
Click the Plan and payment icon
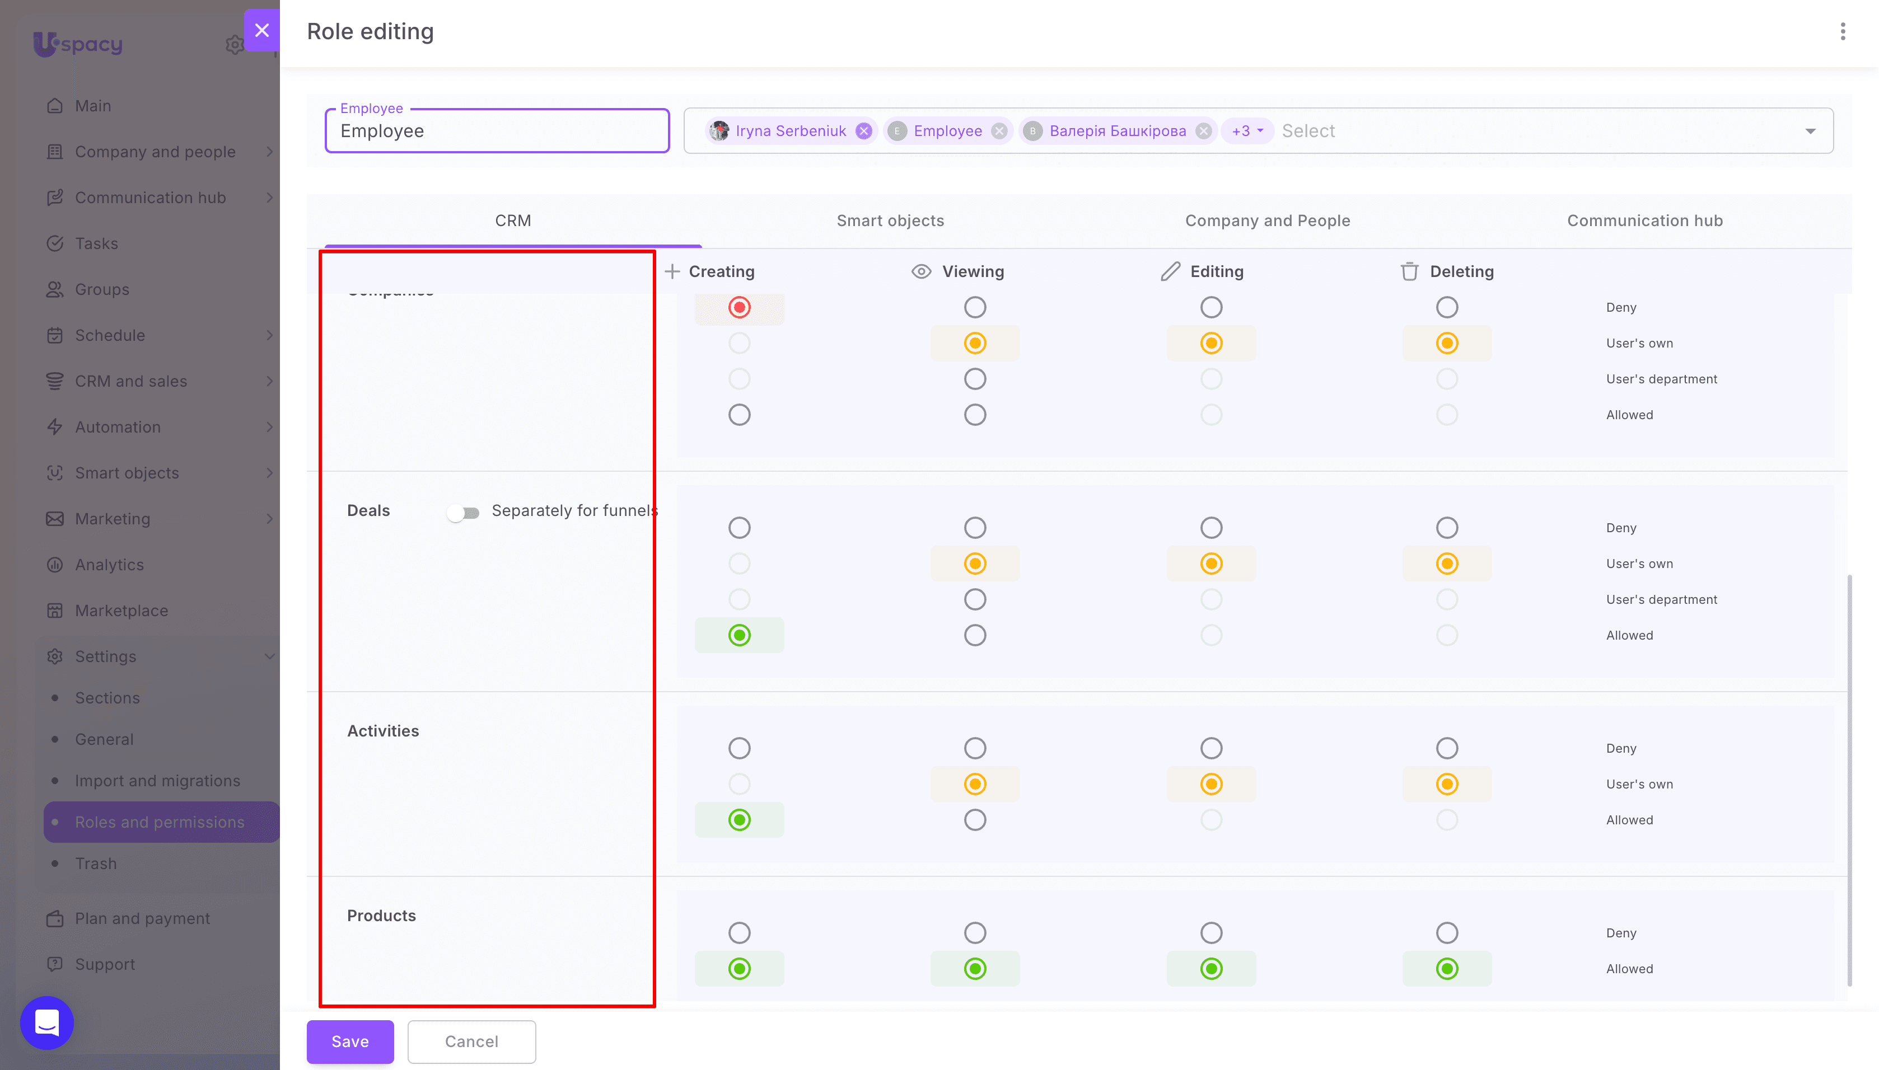[x=55, y=918]
